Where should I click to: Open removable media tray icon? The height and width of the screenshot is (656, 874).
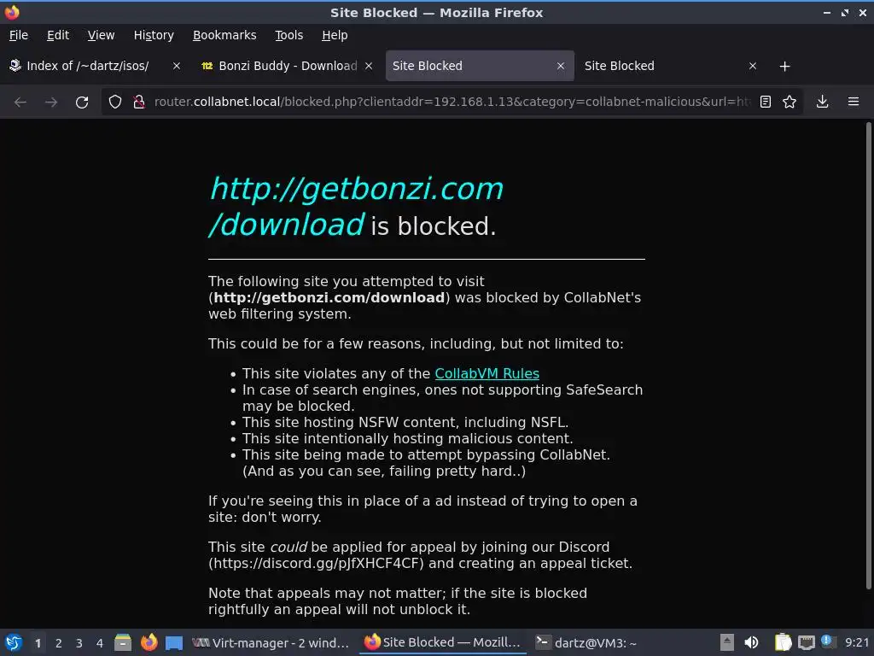(x=727, y=642)
